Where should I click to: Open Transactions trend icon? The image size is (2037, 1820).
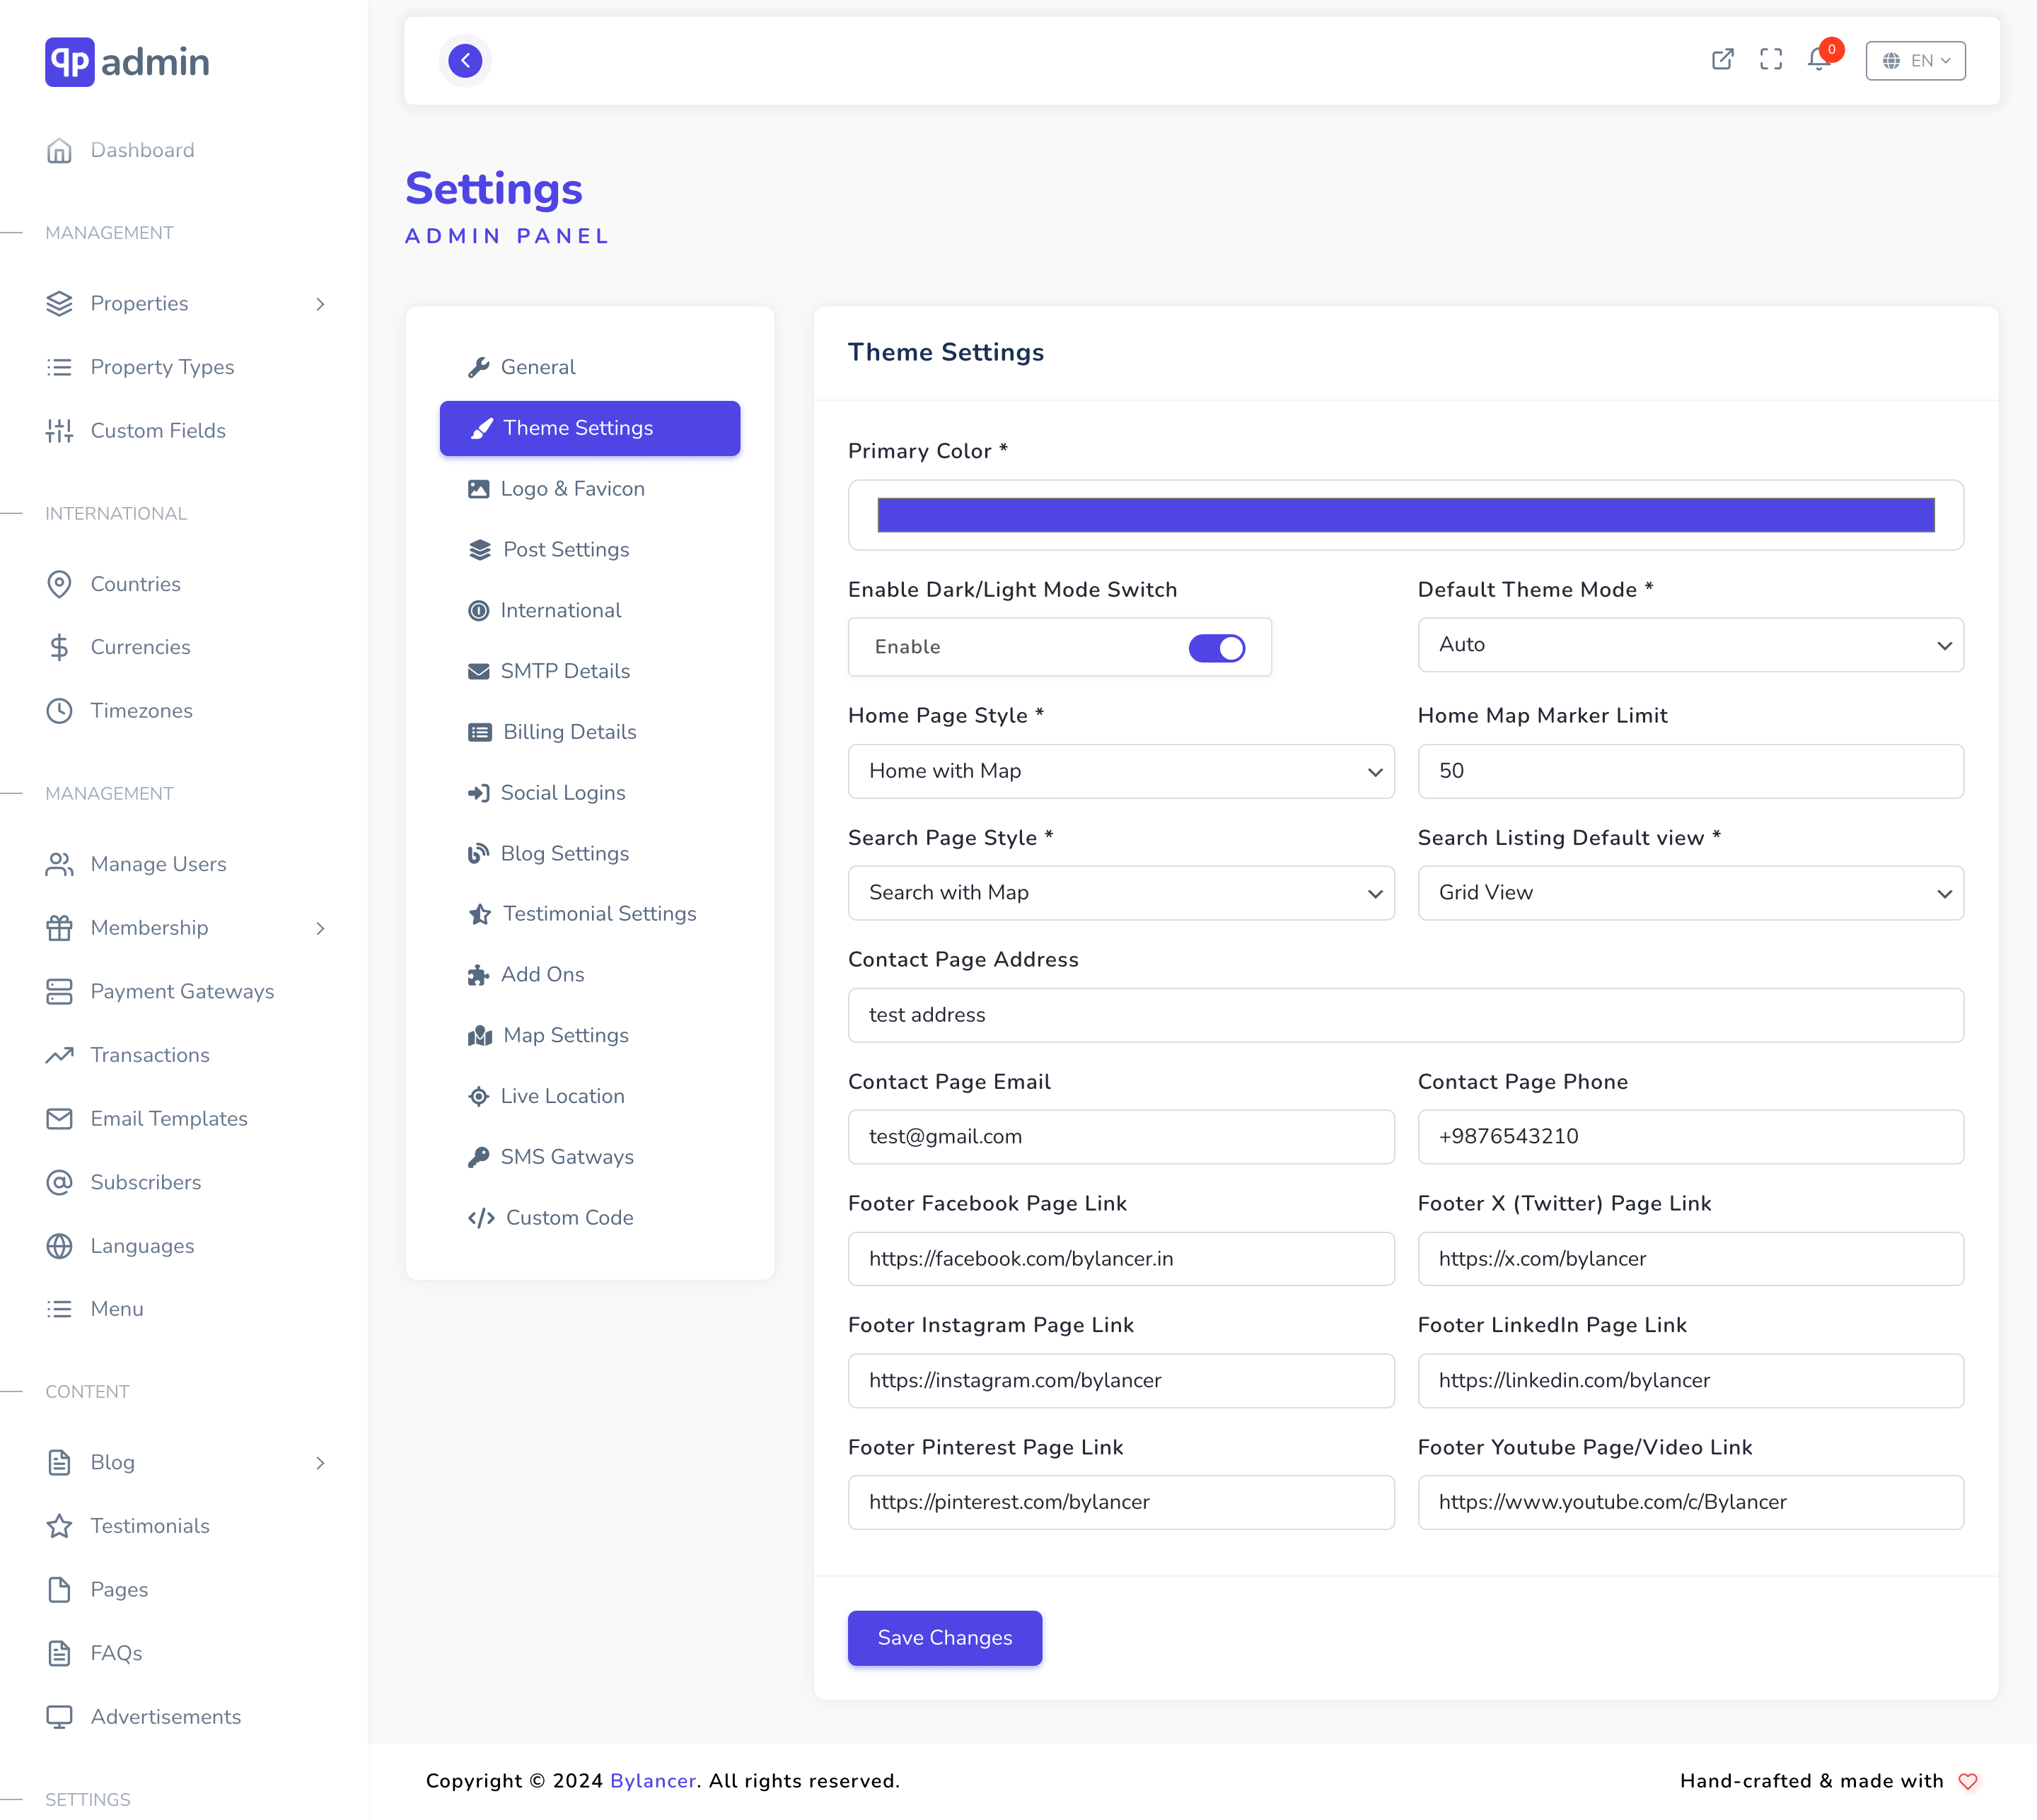tap(59, 1055)
